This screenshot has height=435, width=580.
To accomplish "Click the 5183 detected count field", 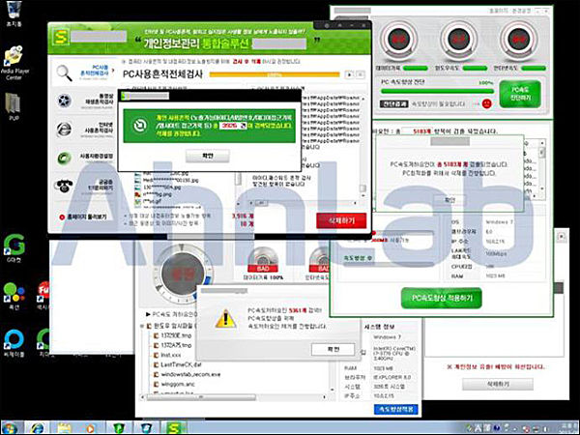I will pos(417,130).
